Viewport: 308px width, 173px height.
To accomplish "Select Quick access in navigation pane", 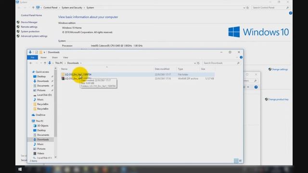I will [42, 72].
